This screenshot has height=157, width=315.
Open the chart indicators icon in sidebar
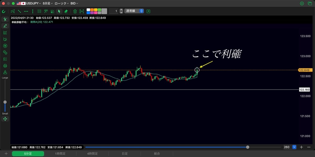click(5, 33)
